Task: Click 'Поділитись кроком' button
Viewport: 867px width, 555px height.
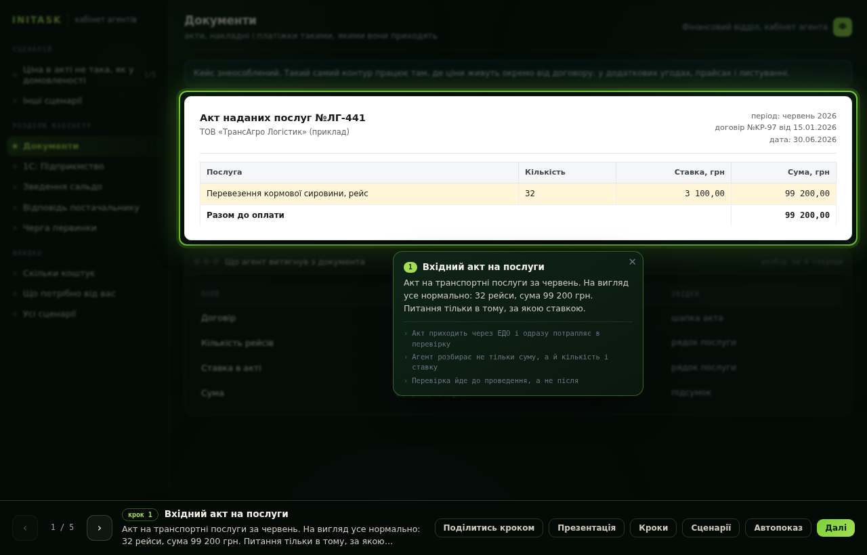Action: click(489, 528)
